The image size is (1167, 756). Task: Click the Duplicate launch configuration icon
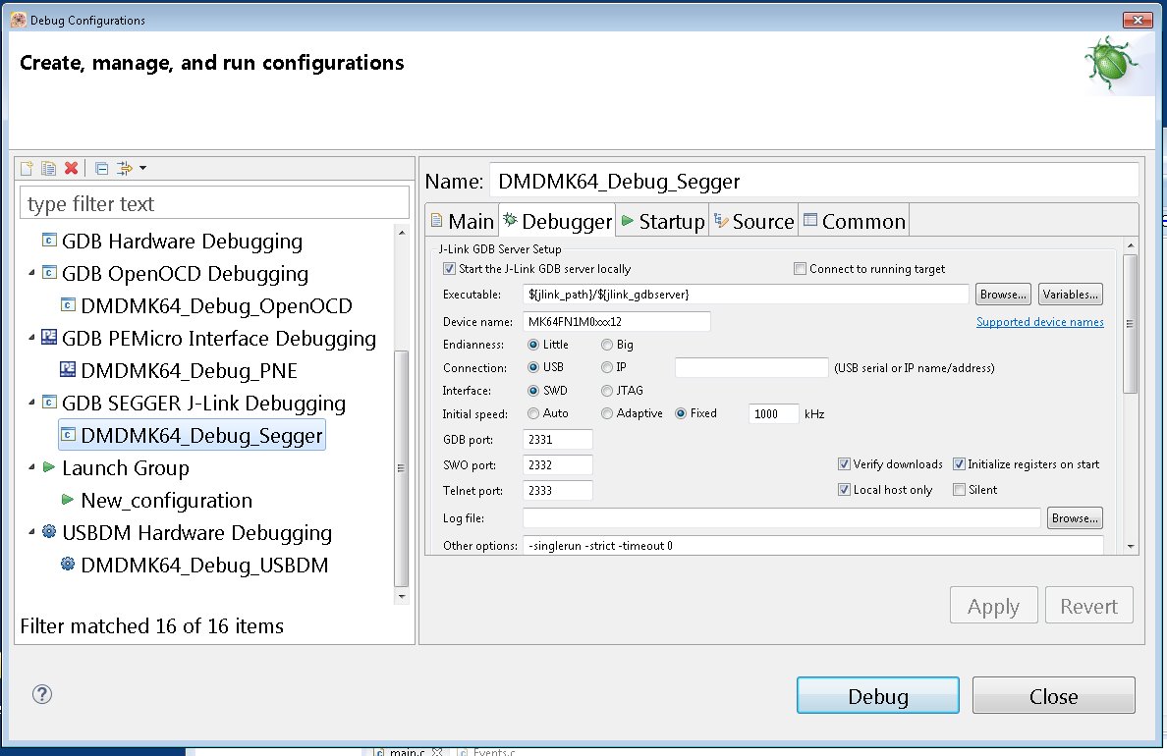tap(48, 168)
